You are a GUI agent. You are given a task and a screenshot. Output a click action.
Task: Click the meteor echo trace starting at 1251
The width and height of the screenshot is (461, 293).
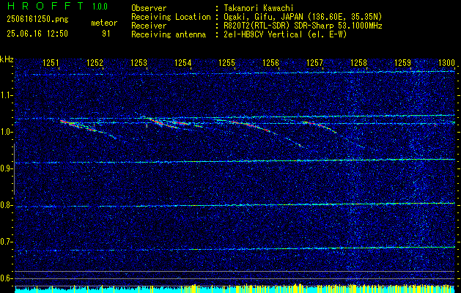[x=88, y=129]
